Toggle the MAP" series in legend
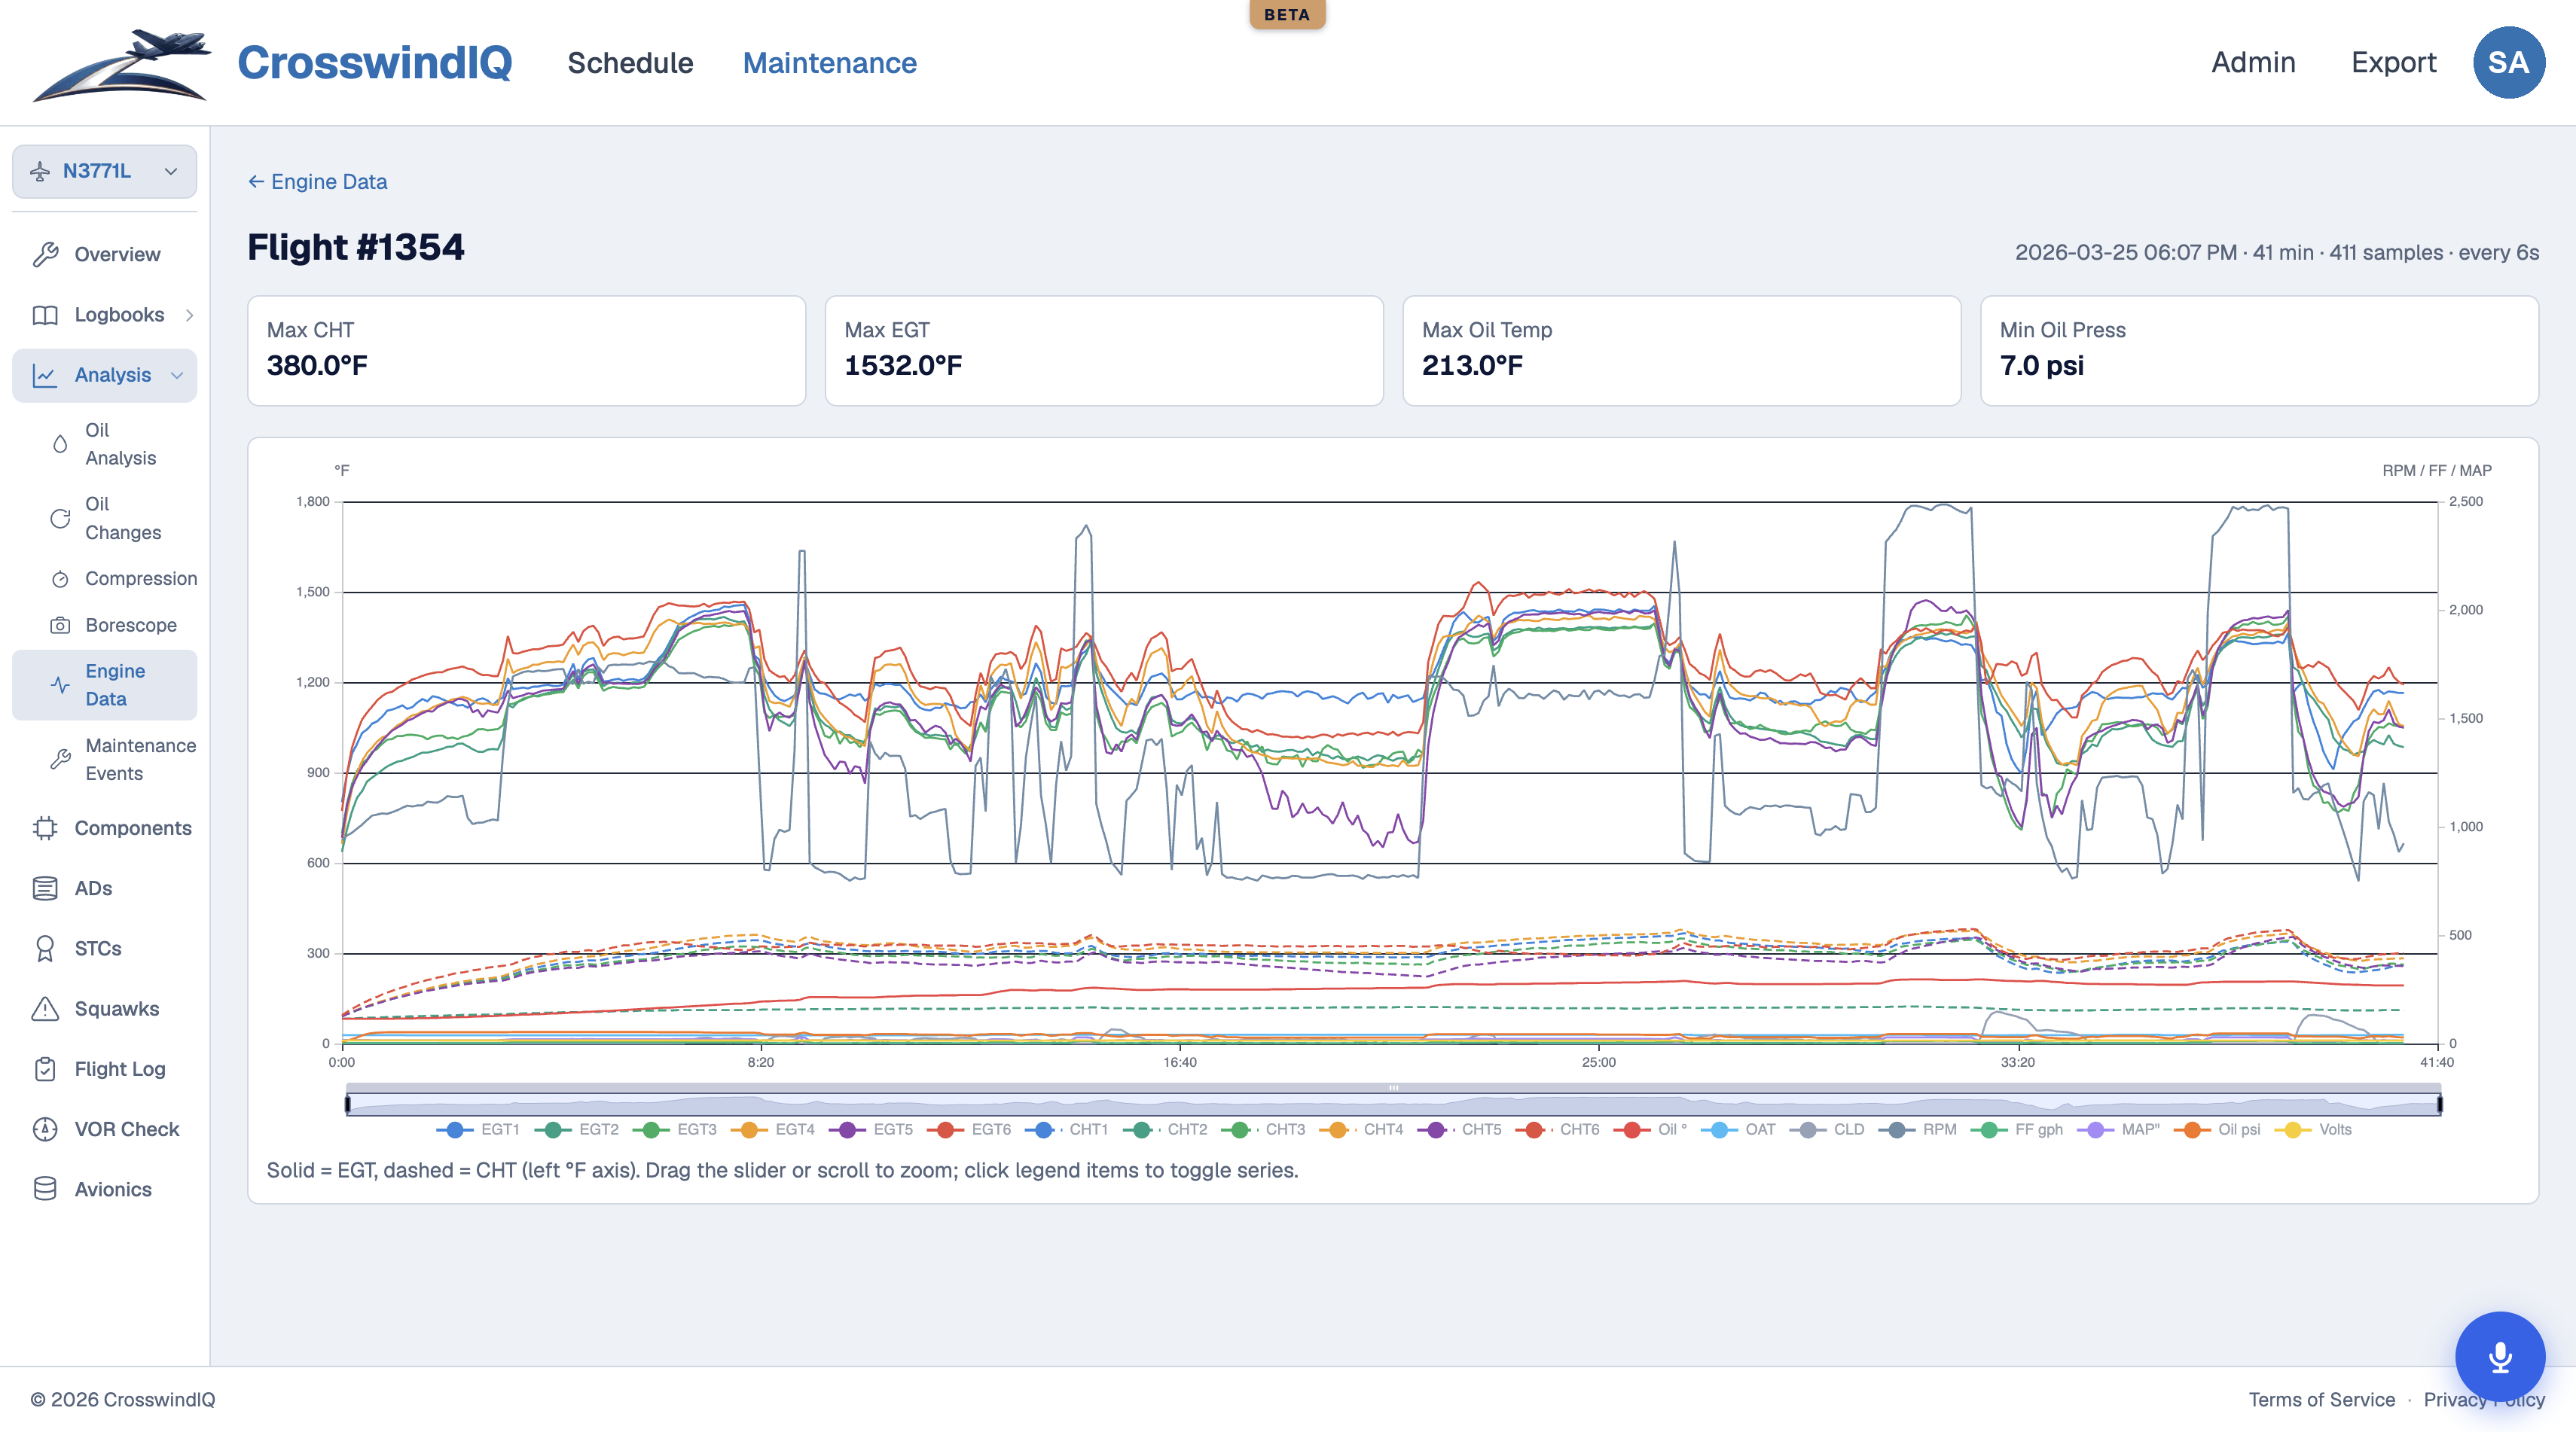This screenshot has width=2576, height=1432. (x=2118, y=1129)
